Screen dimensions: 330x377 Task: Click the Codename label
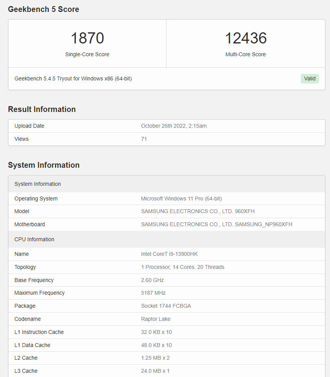[x=28, y=319]
